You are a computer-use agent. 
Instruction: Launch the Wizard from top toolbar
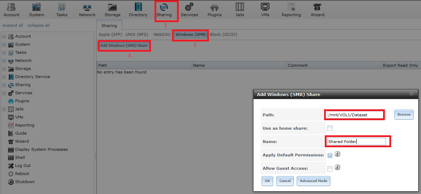click(317, 9)
